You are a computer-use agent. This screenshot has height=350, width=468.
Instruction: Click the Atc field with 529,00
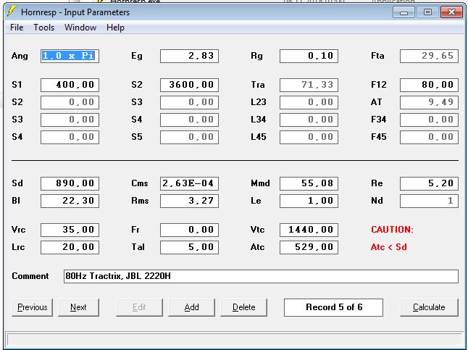(x=309, y=247)
